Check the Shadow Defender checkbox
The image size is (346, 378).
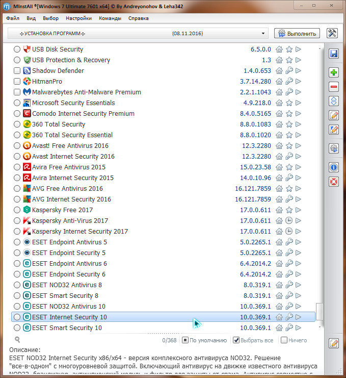pos(17,70)
